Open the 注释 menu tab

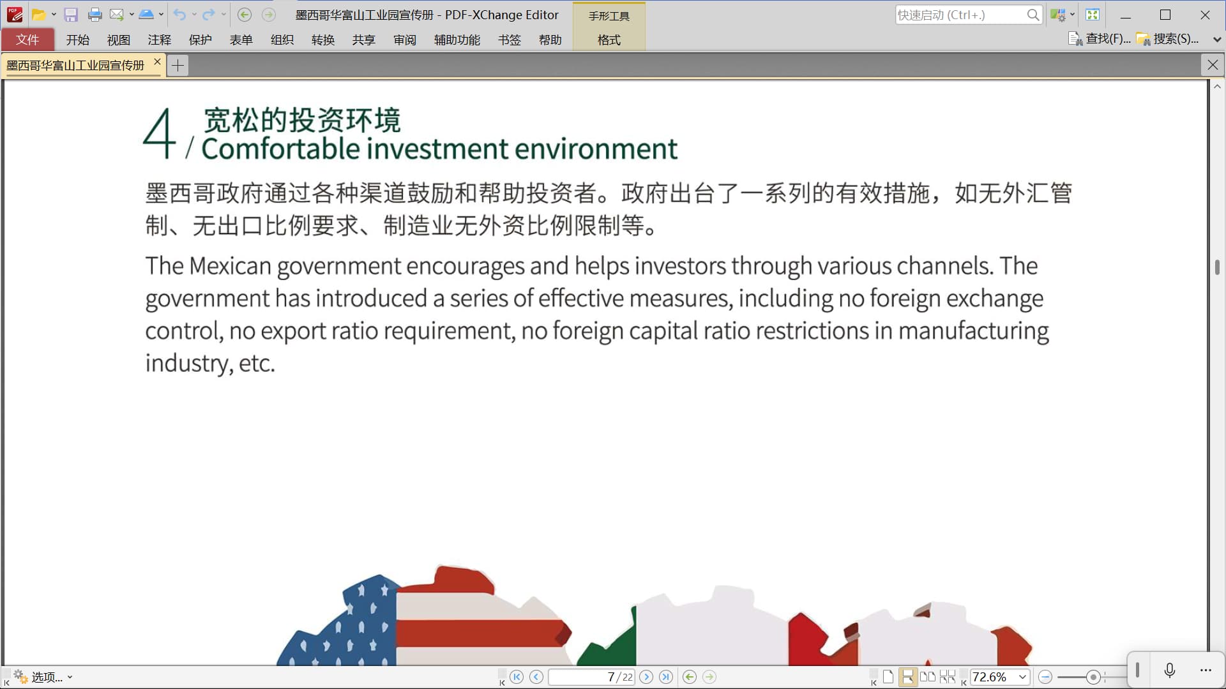[160, 40]
